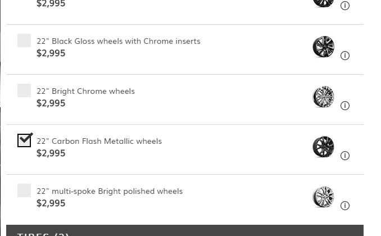View info for Carbon Flash Metallic wheels
The height and width of the screenshot is (236, 381).
(345, 156)
